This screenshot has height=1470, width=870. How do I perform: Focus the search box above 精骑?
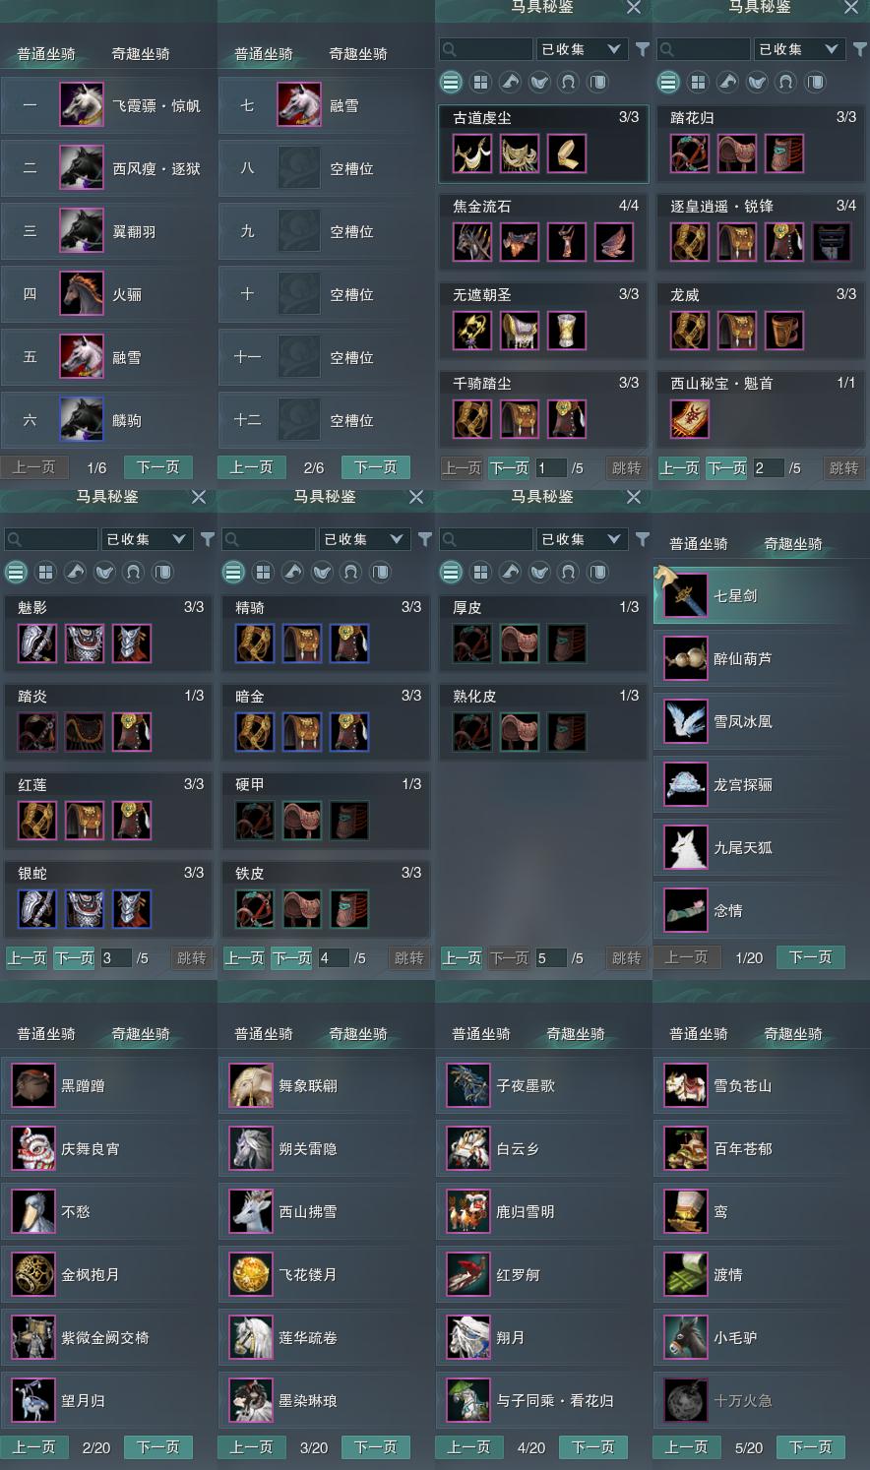(269, 539)
